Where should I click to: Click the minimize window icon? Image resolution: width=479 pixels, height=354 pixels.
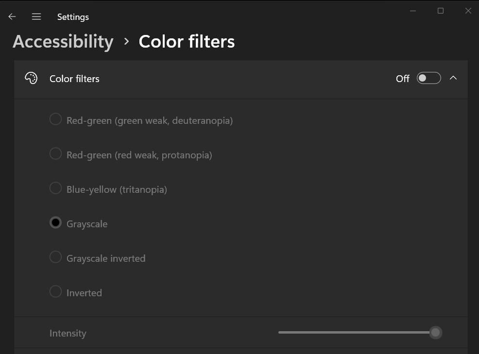click(x=412, y=10)
